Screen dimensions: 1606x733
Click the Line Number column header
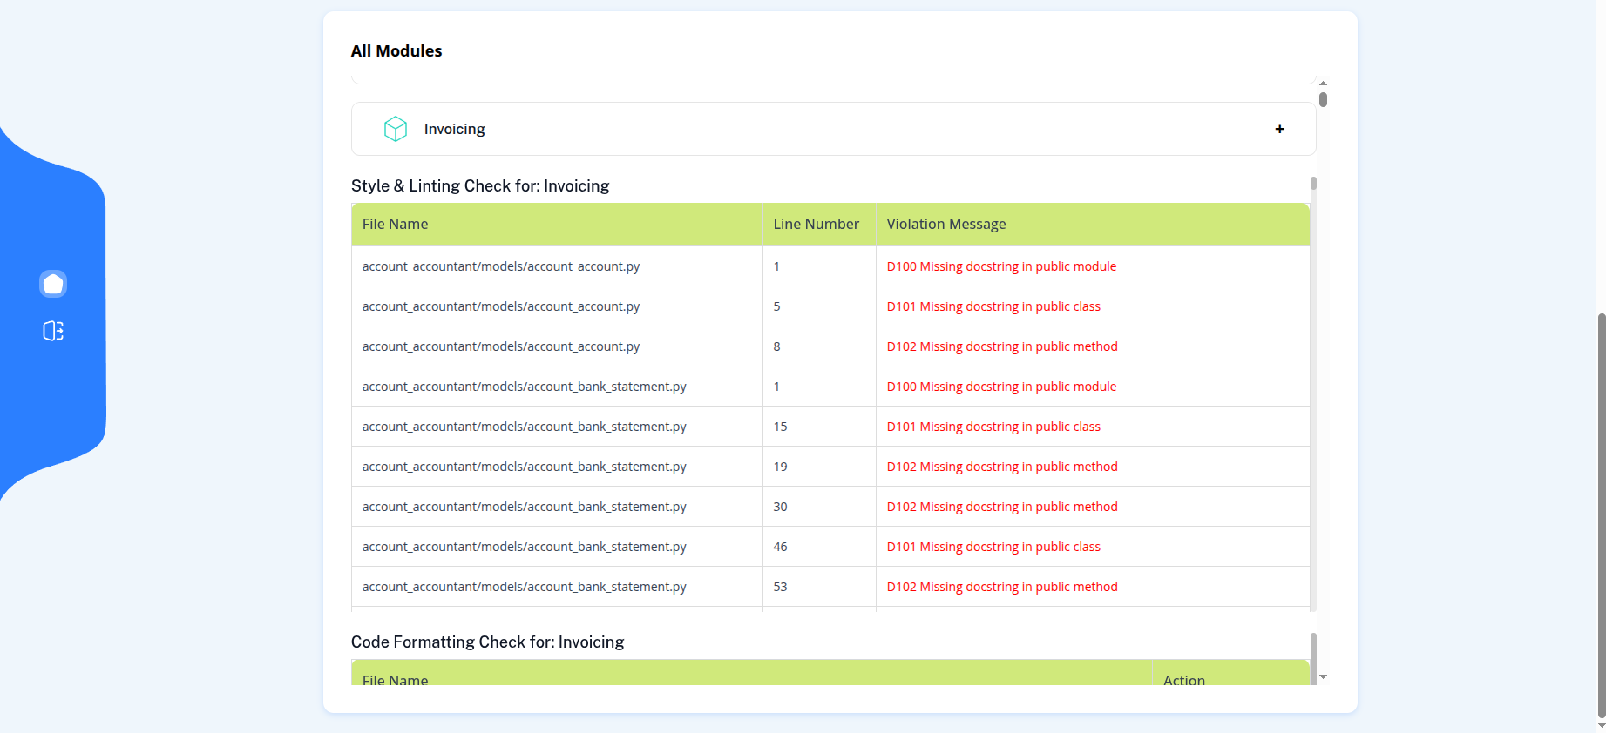click(819, 224)
